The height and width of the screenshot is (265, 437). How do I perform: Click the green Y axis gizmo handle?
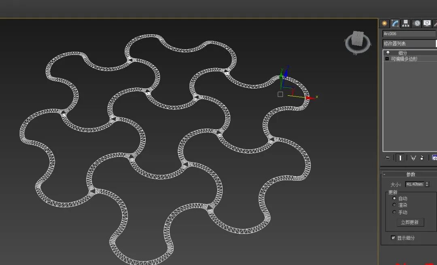point(281,75)
